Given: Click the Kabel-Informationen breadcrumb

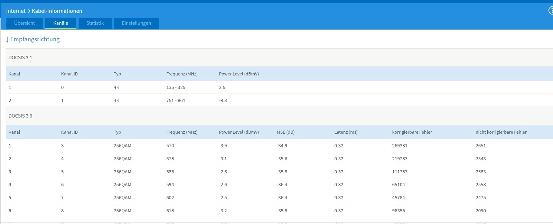Looking at the screenshot, I should click(x=57, y=11).
